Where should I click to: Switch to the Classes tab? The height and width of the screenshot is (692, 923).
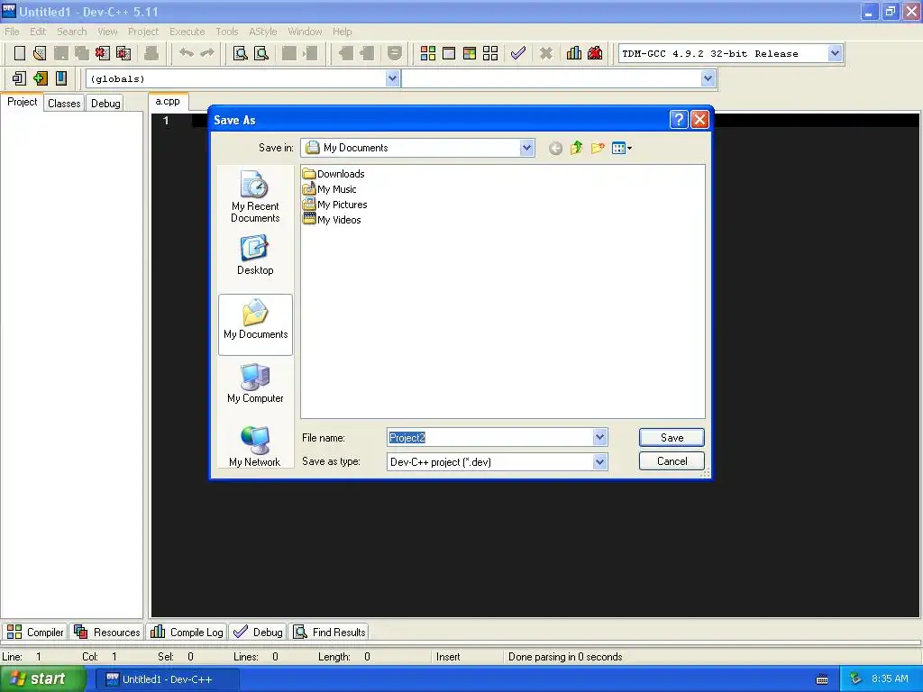(64, 103)
